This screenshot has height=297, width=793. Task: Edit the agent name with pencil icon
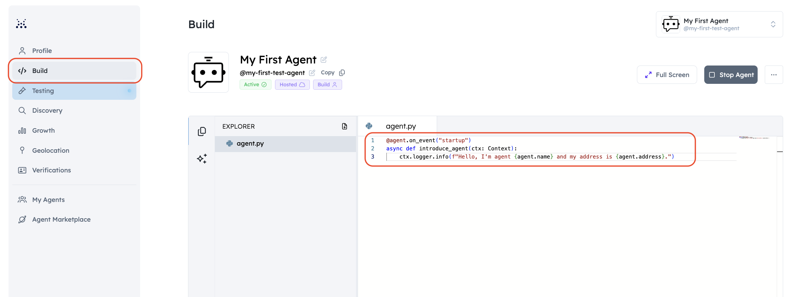[324, 60]
